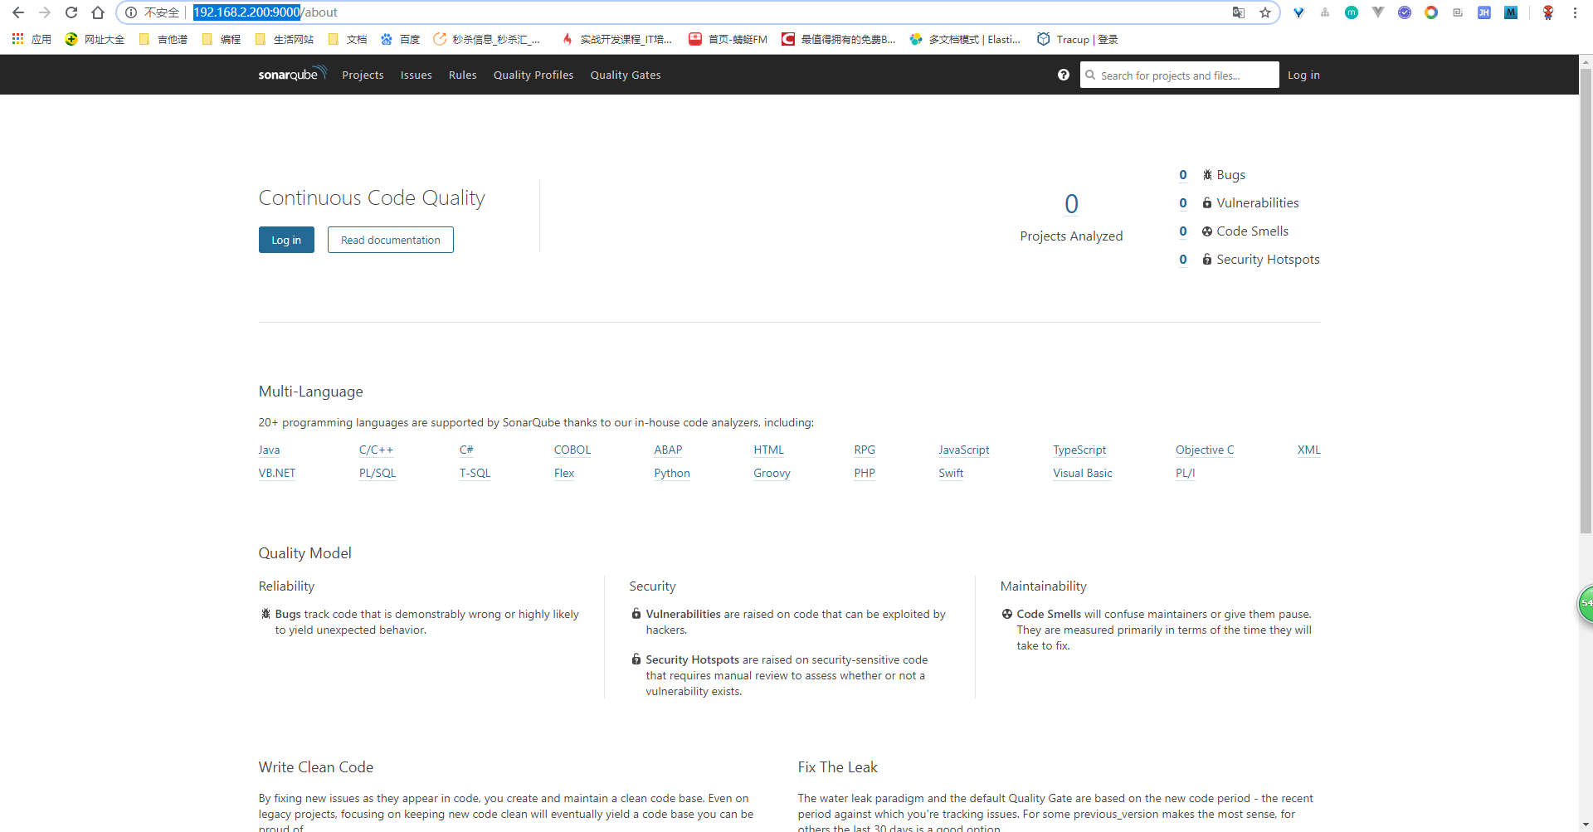The height and width of the screenshot is (832, 1593).
Task: Click the blue Log in button
Action: click(x=286, y=240)
